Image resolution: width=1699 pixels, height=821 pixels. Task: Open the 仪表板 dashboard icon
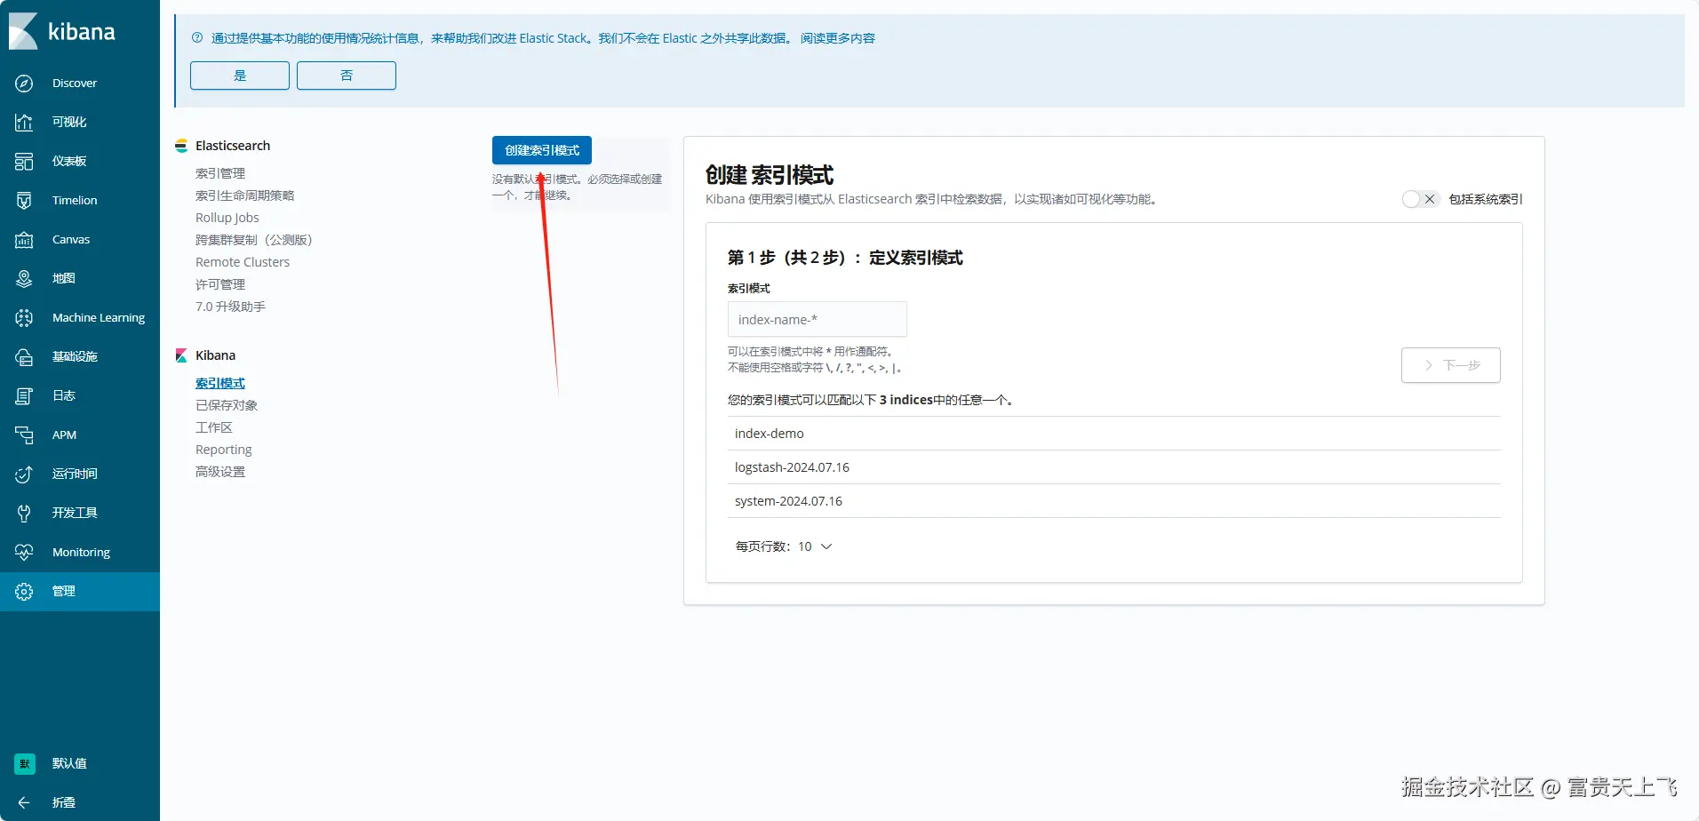tap(24, 161)
